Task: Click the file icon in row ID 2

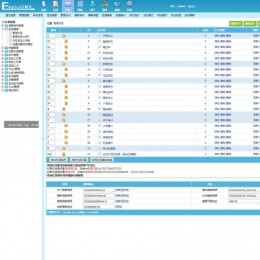Action: [66, 42]
